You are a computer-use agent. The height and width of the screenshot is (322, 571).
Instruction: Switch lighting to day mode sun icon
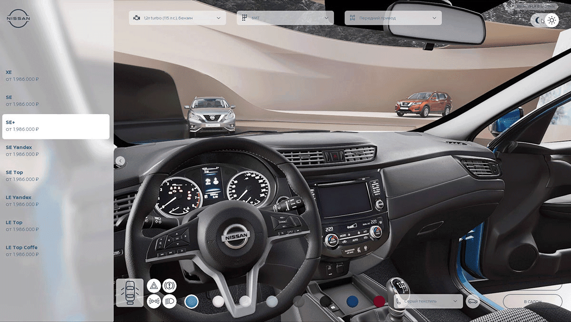[x=551, y=20]
